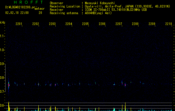The height and width of the screenshot is (111, 175).
Task: Click the 2204 time marker
Action: click(69, 24)
